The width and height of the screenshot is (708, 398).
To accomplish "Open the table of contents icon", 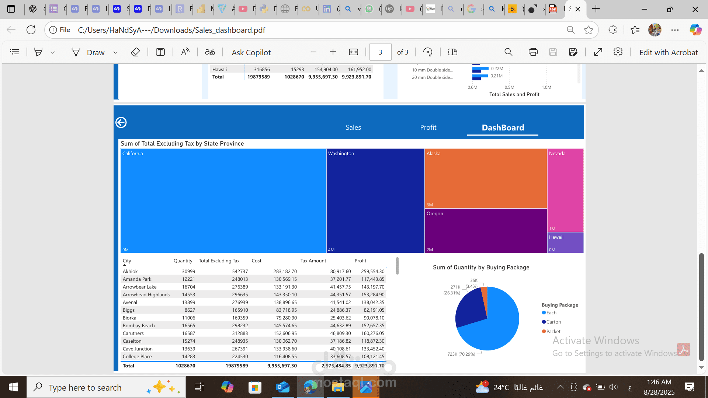I will coord(14,52).
